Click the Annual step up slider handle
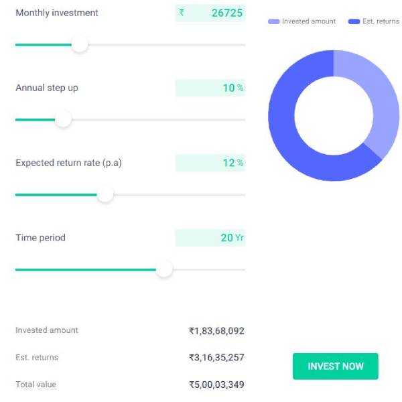Viewport: 402px width, 402px height. point(63,120)
